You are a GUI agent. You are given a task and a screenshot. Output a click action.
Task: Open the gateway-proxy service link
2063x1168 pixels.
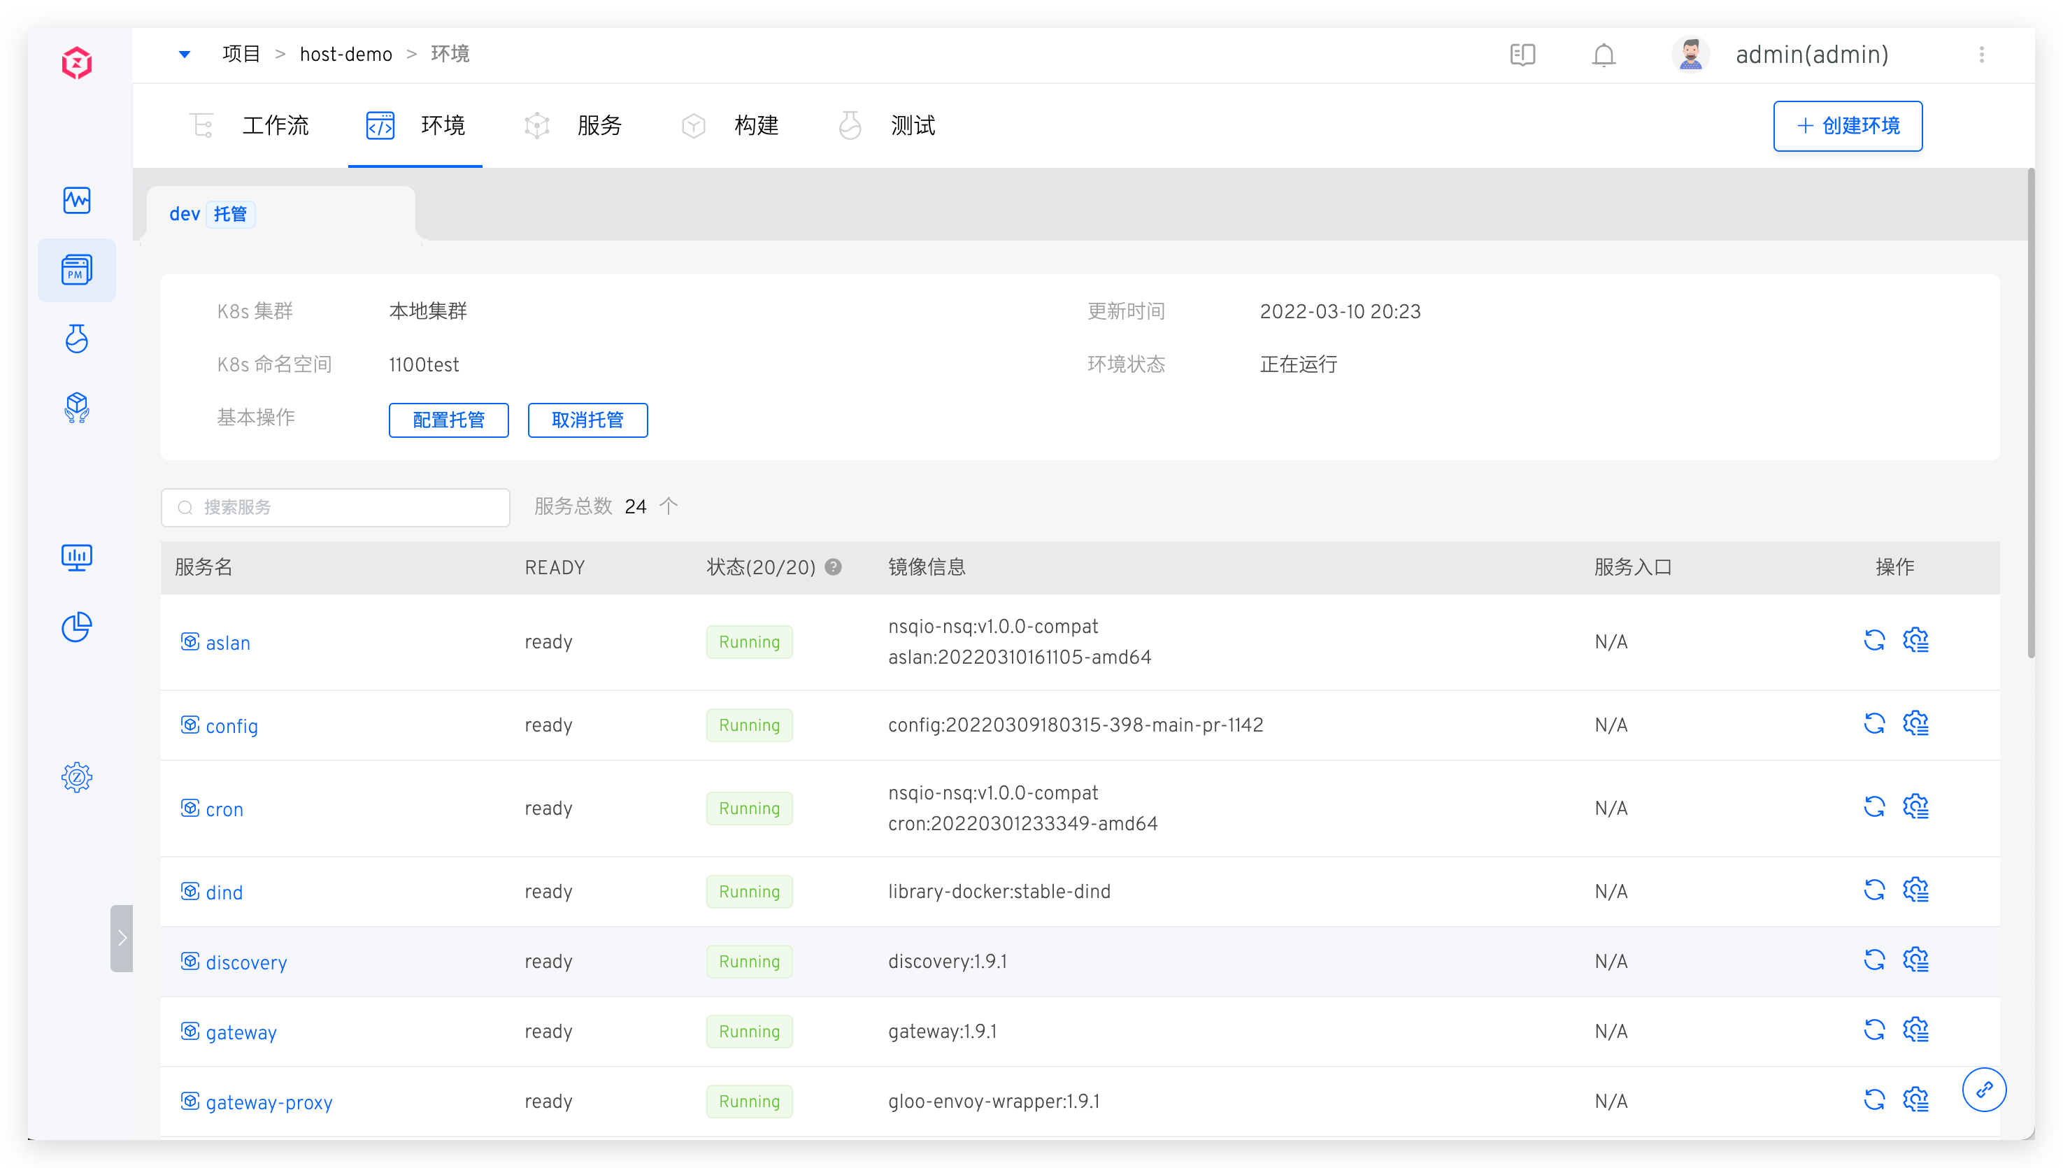click(269, 1102)
